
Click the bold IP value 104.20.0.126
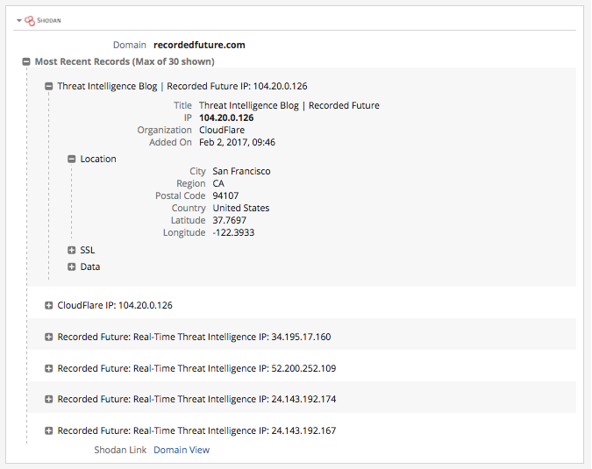226,117
